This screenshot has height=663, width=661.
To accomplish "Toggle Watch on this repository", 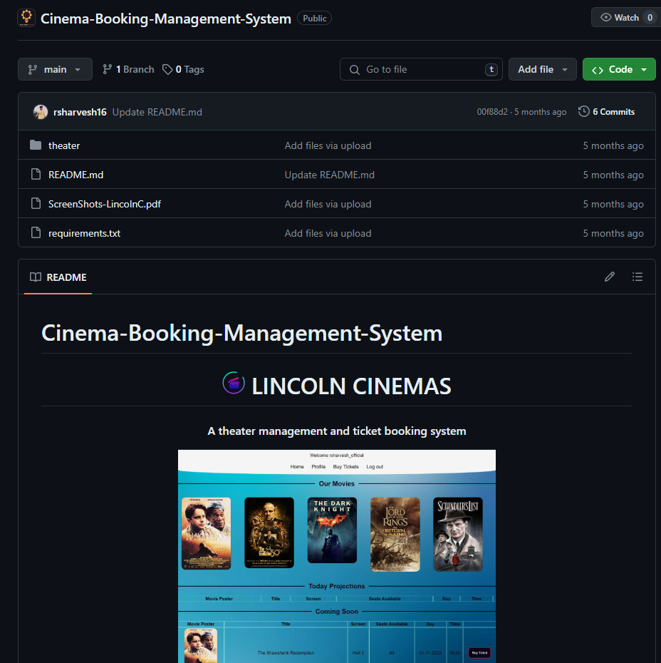I will pos(624,18).
